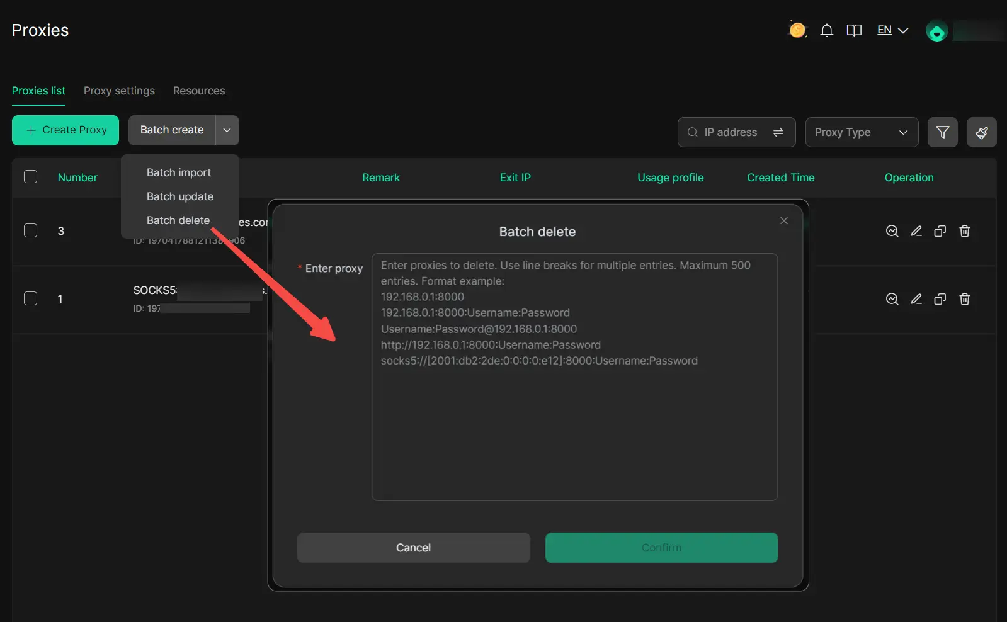Click the Create Proxy button

(x=65, y=130)
